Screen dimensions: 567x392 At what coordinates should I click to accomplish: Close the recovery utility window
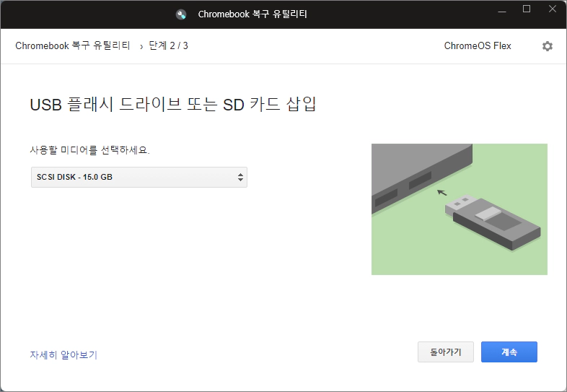552,9
